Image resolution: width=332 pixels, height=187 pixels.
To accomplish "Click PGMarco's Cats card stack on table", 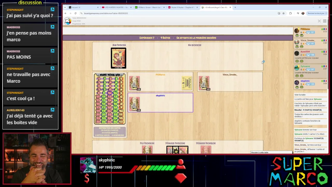I will 134,83.
